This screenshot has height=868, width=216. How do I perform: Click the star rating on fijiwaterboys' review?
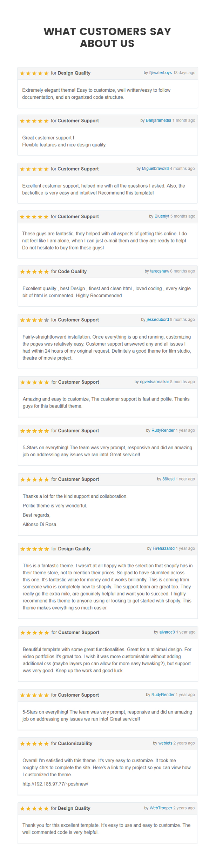(x=34, y=73)
